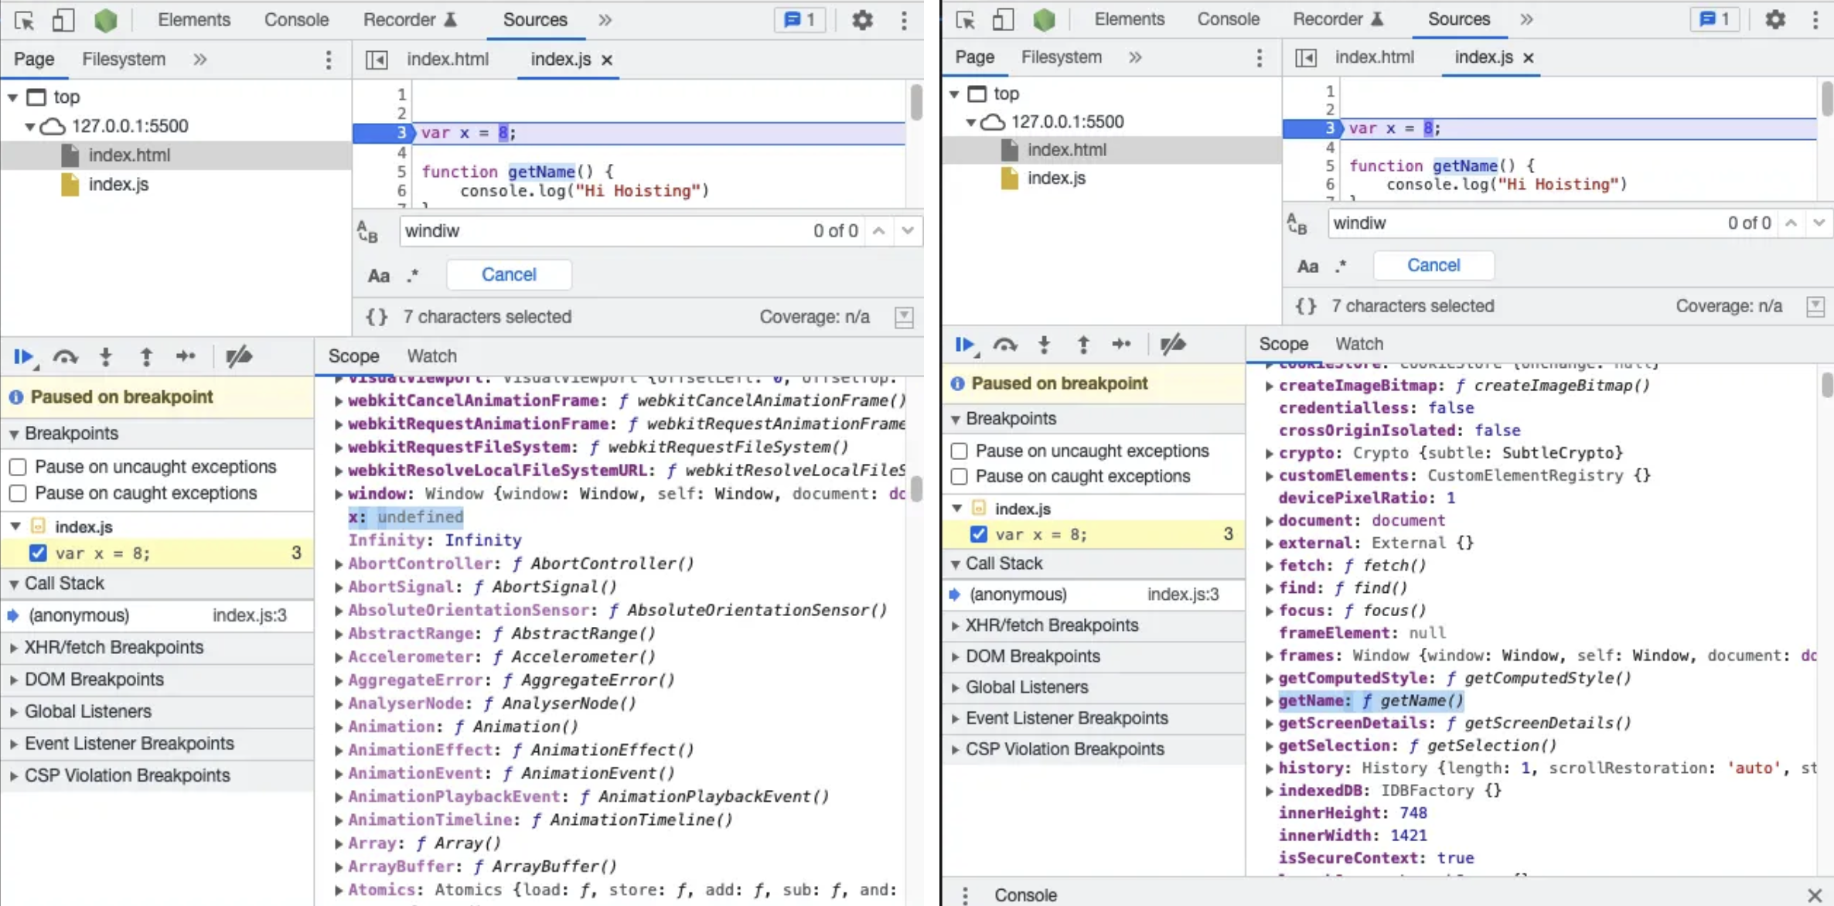Click the left code editor scrollbar thumb

click(x=916, y=102)
